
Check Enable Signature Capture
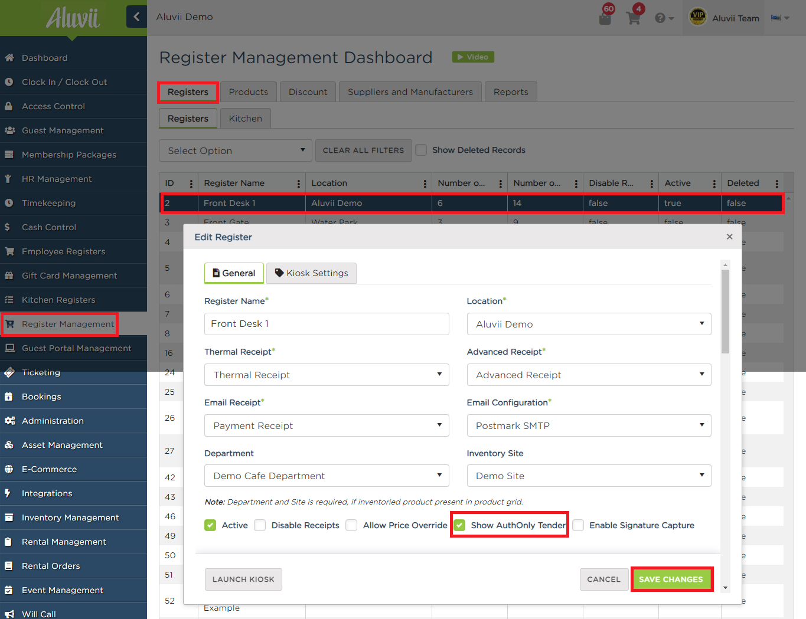(578, 525)
